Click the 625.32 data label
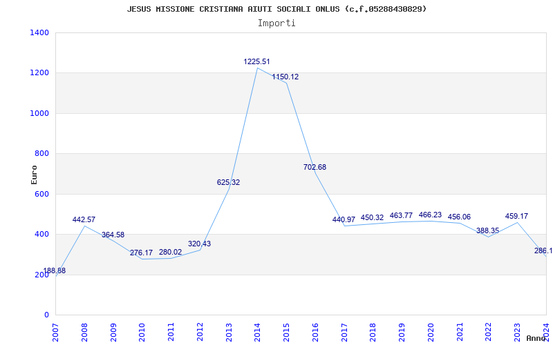The height and width of the screenshot is (345, 553). click(x=228, y=182)
